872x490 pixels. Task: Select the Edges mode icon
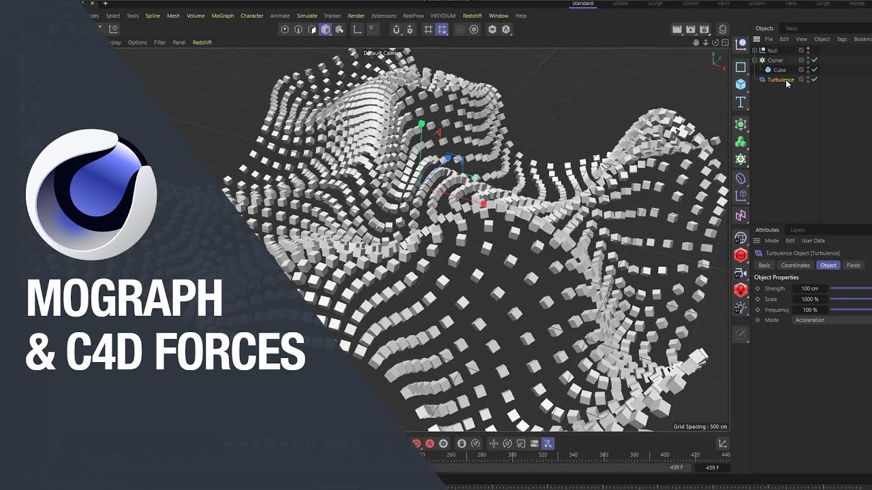(x=298, y=29)
